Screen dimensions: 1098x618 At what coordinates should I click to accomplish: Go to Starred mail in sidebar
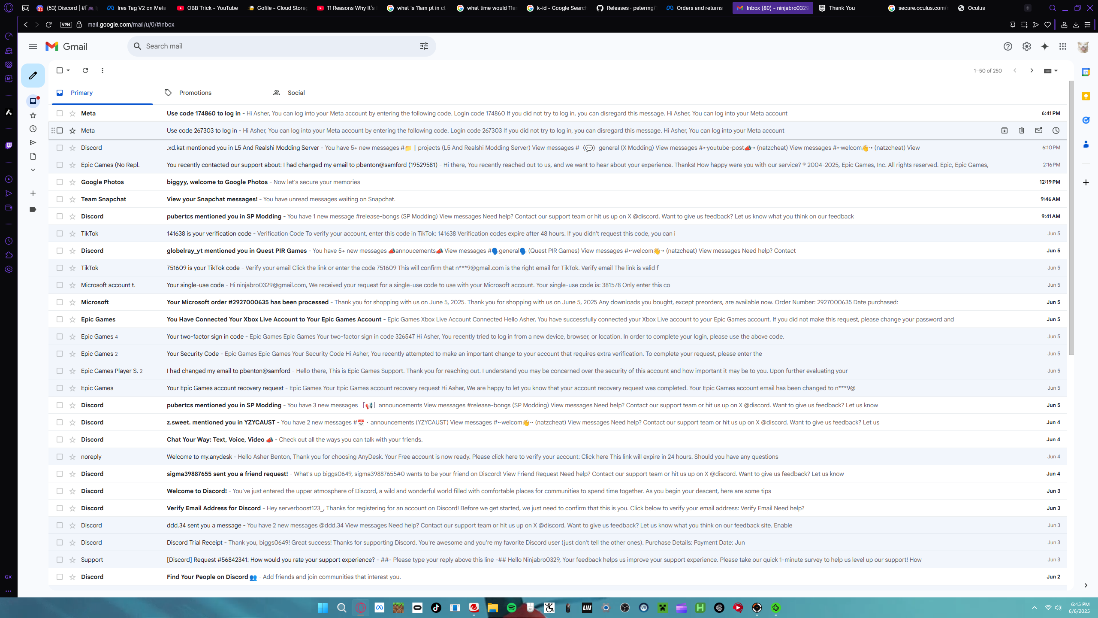click(33, 115)
